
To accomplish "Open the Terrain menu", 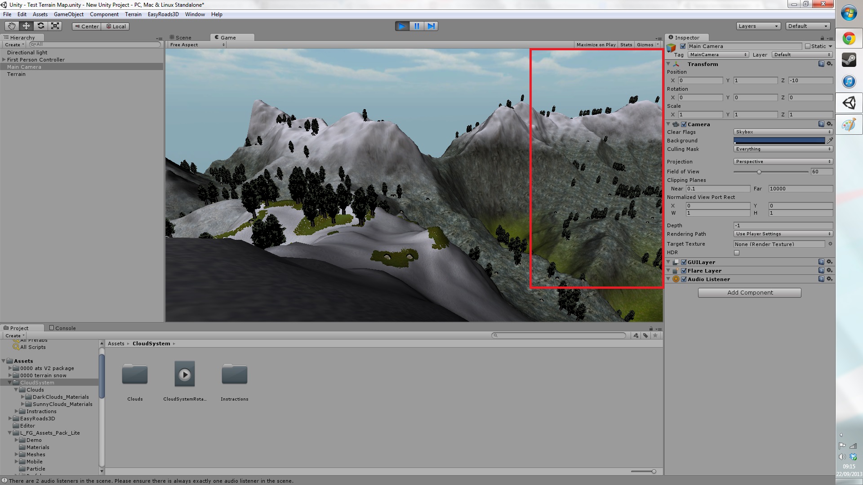I will [x=133, y=14].
